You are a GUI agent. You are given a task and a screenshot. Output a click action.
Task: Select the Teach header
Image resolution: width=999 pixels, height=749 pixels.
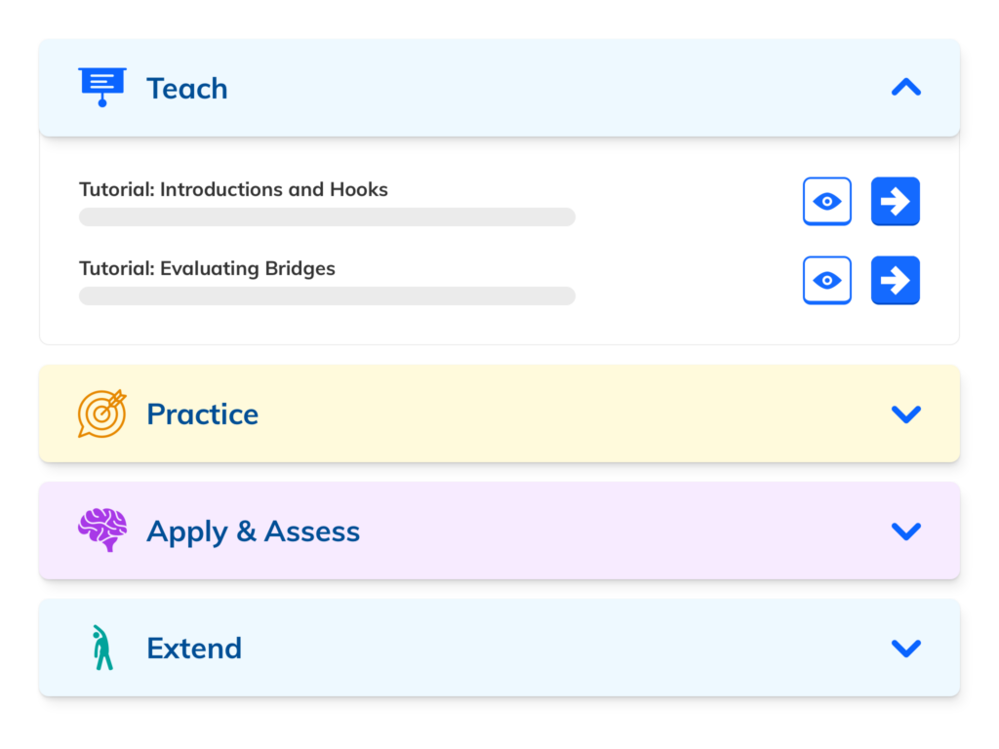(x=187, y=88)
